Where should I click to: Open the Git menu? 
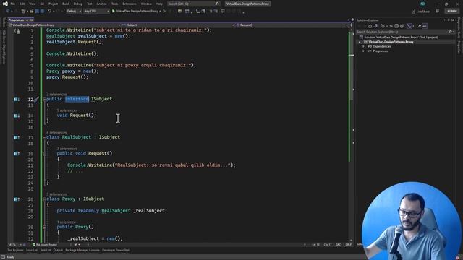tap(42, 4)
